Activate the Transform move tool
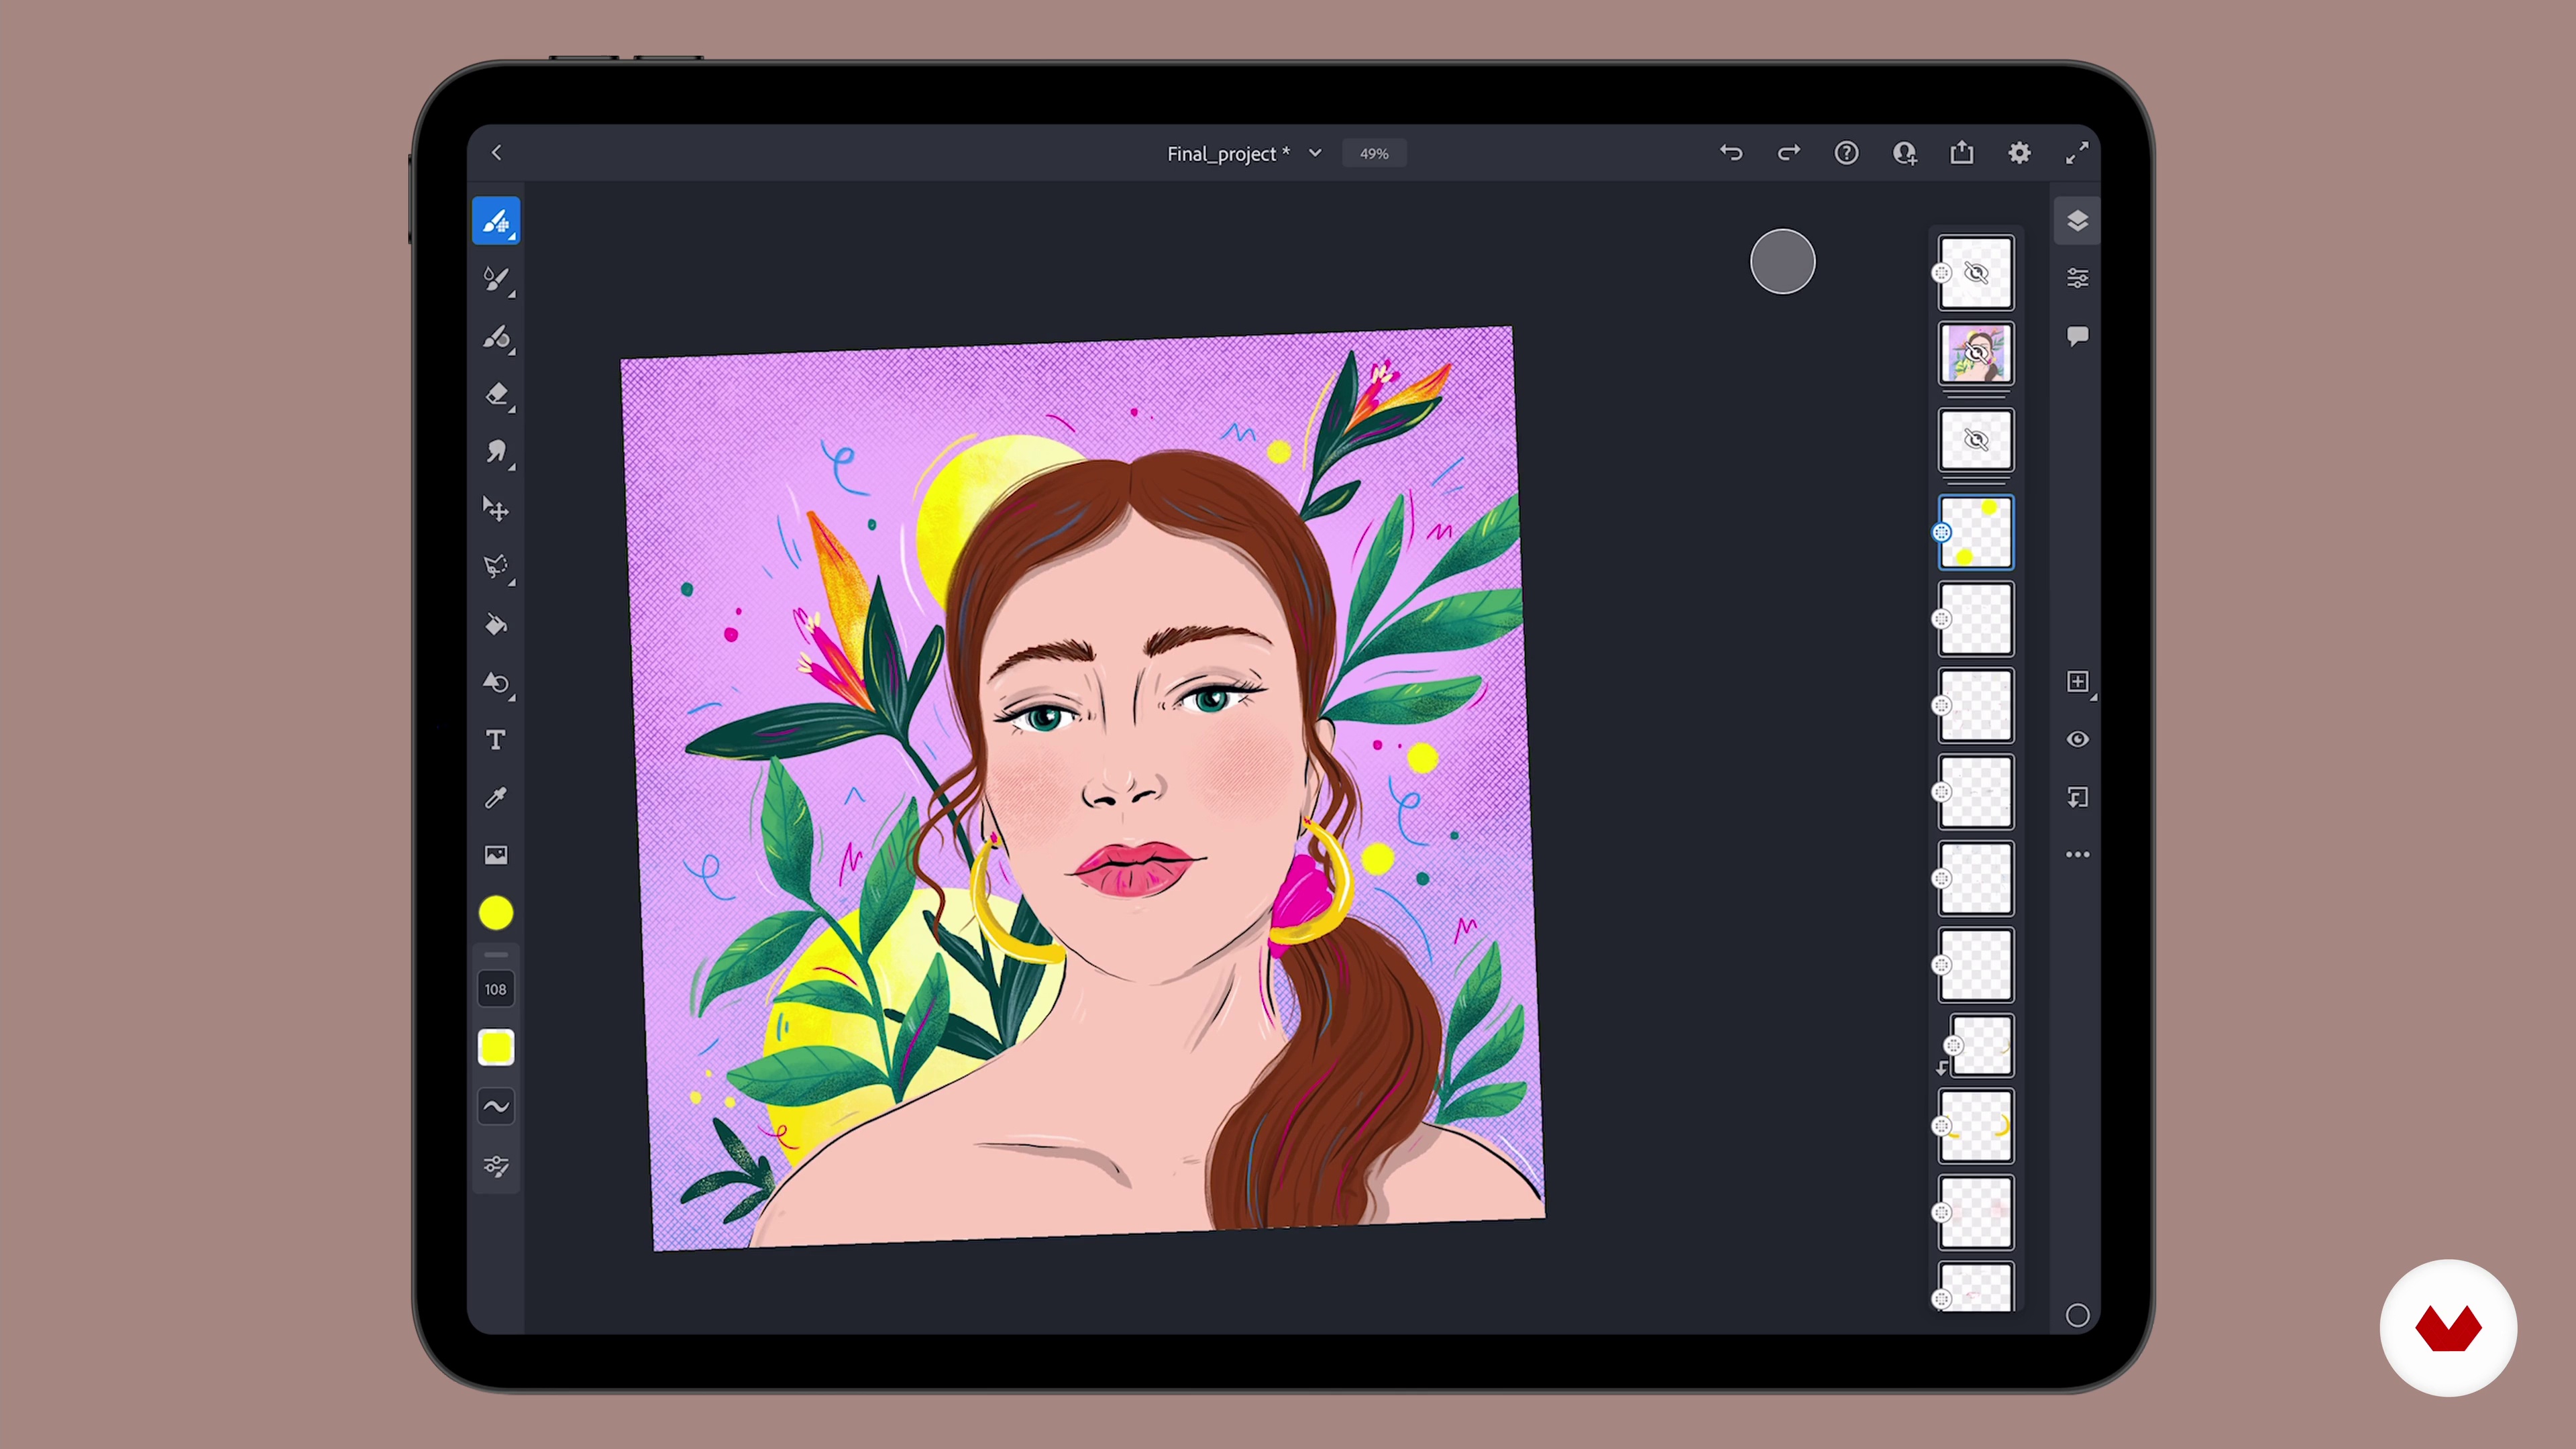This screenshot has height=1449, width=2576. [496, 510]
